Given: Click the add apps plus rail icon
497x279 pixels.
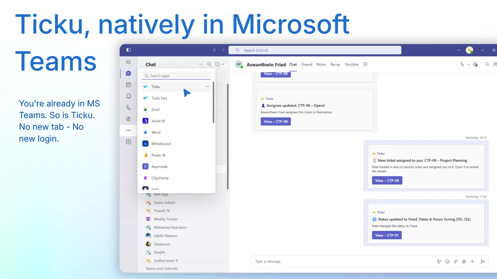Looking at the screenshot, I should (x=128, y=142).
